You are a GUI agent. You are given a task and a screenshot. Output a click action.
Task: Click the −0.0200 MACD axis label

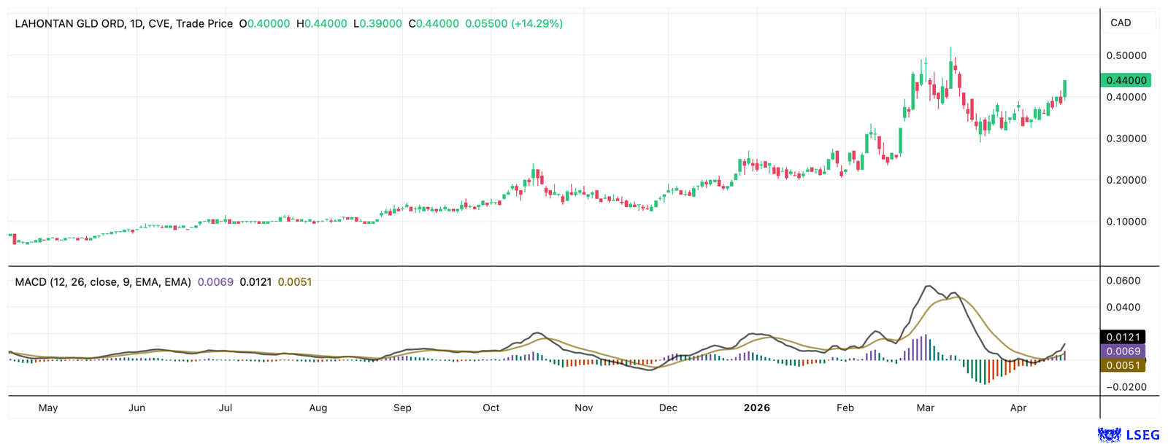point(1122,387)
